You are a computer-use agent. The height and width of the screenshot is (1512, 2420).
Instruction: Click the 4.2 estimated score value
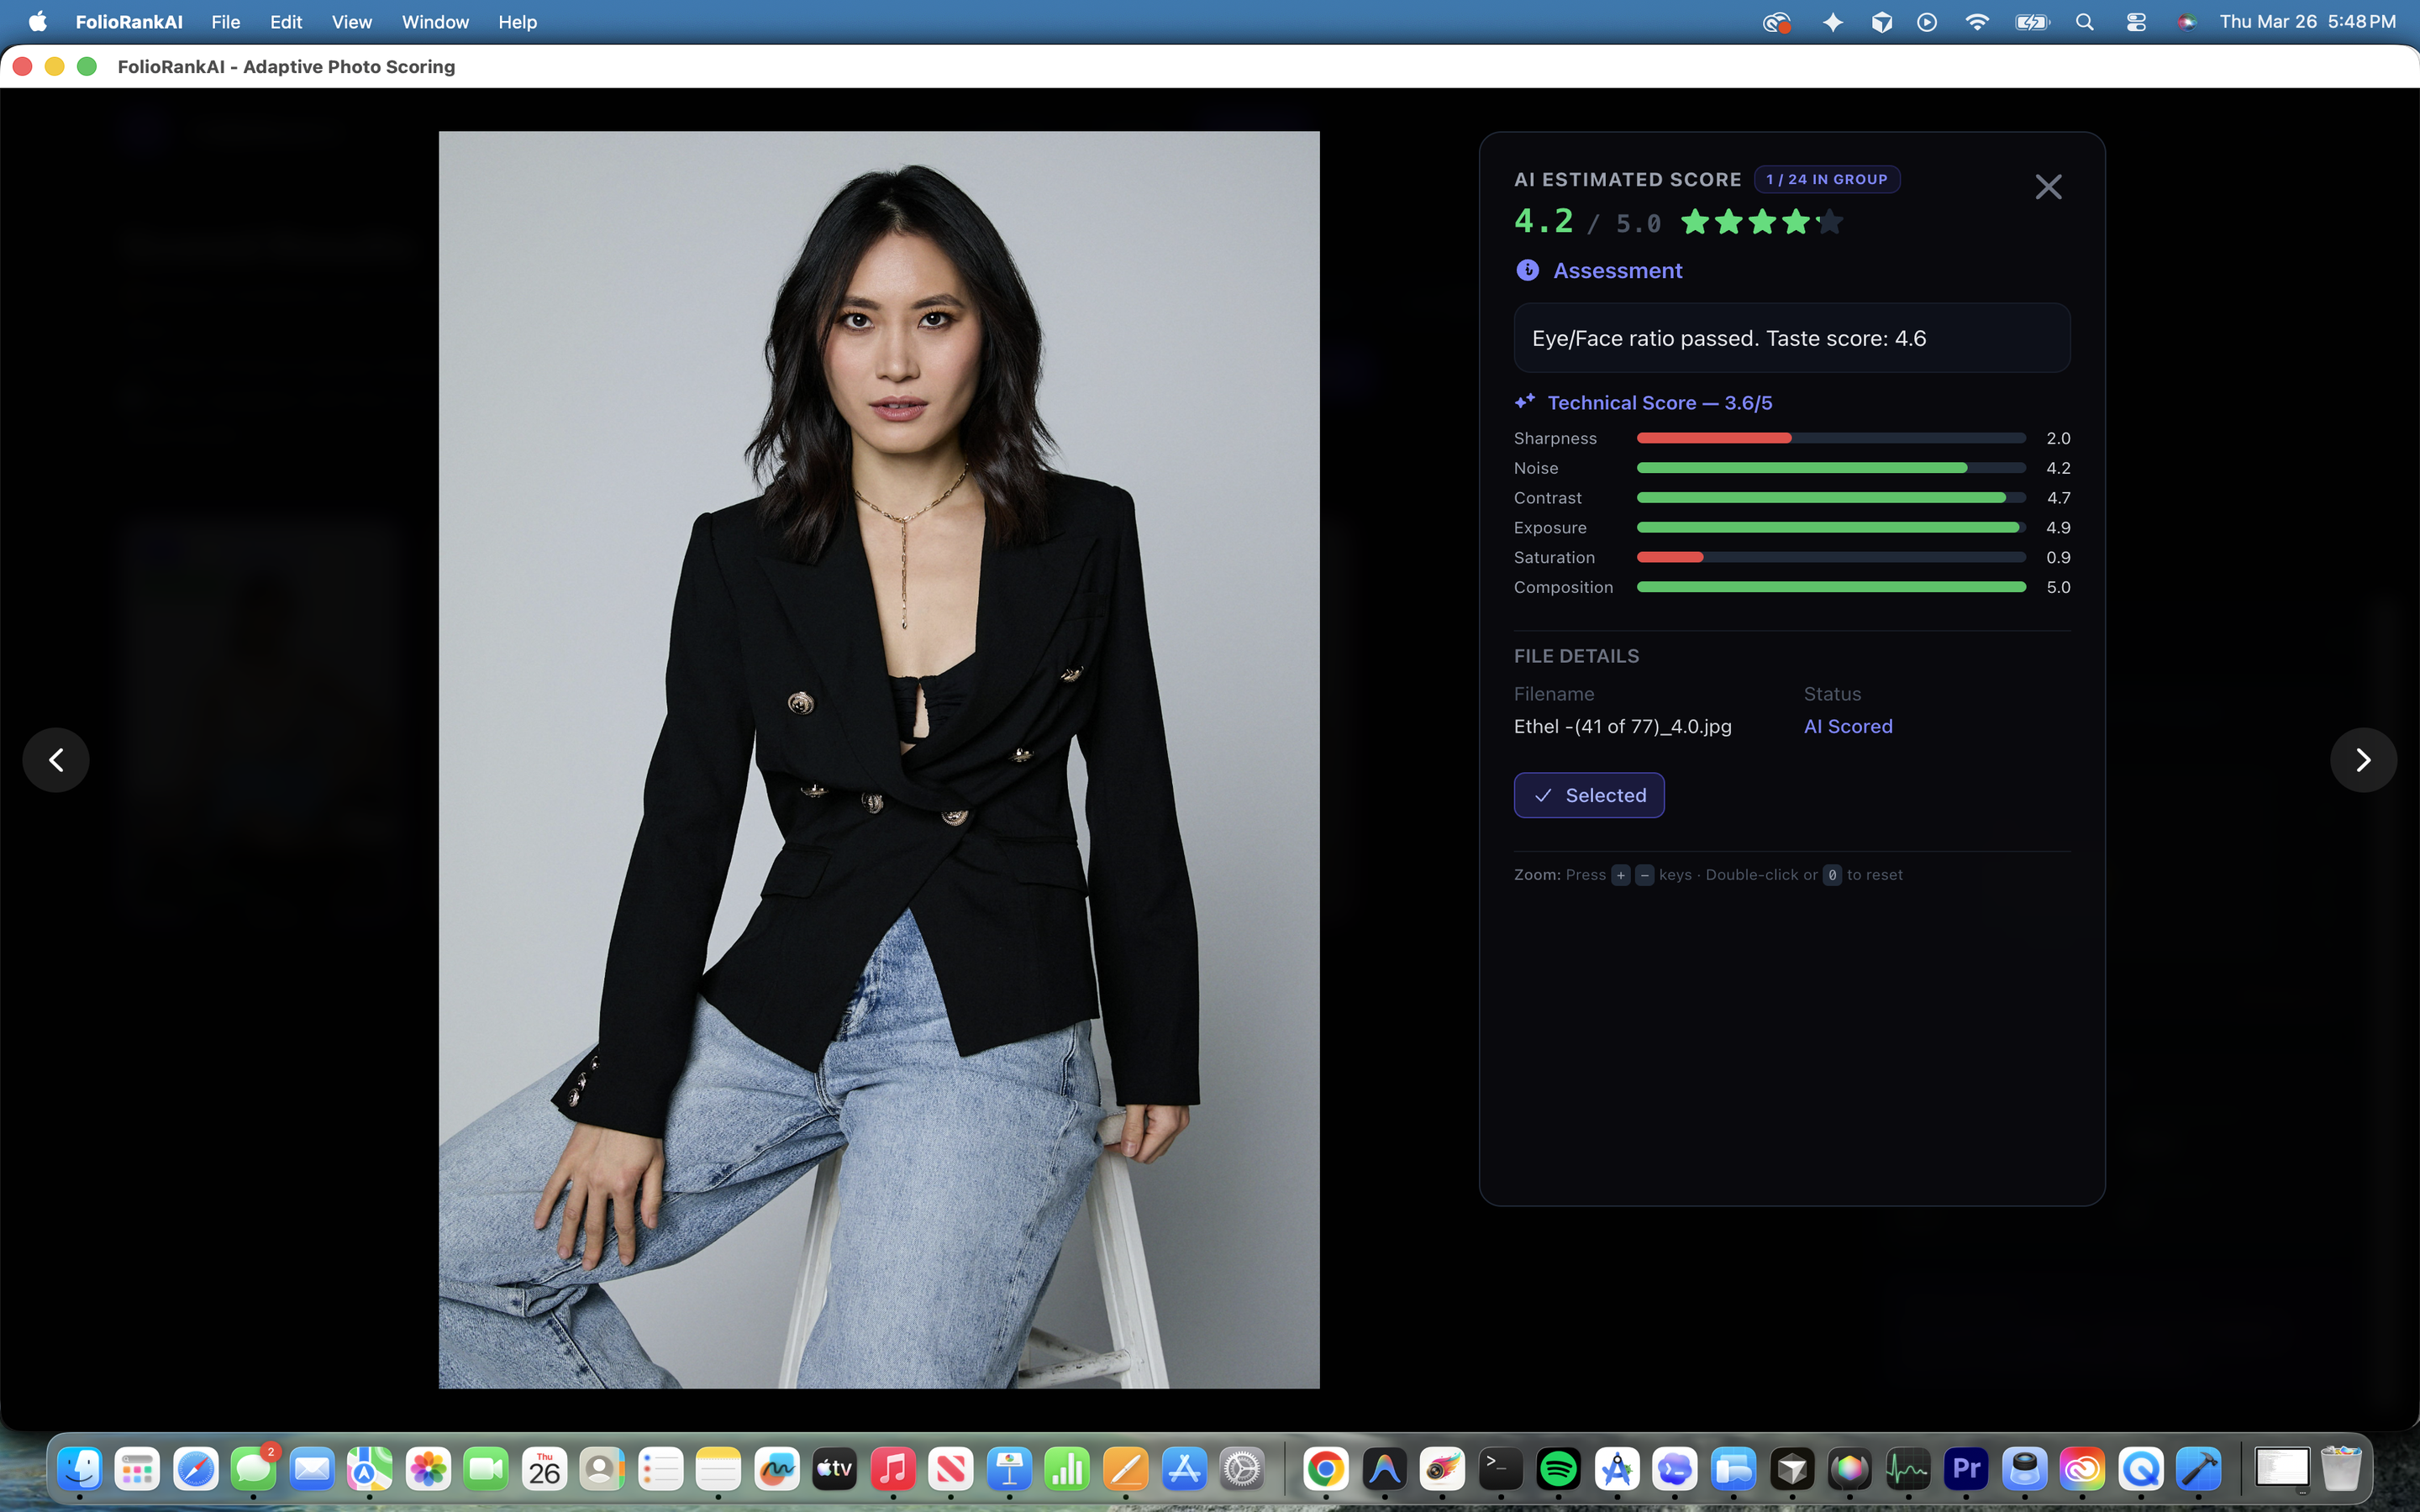(x=1544, y=221)
